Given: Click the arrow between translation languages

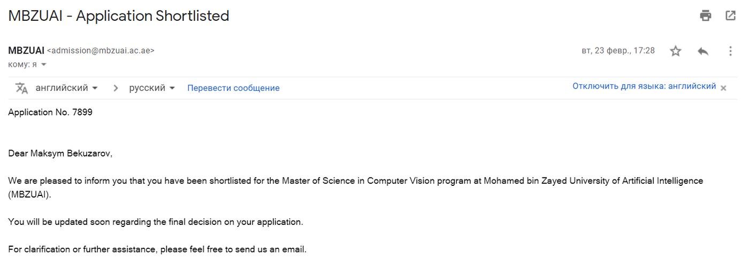Looking at the screenshot, I should [x=116, y=88].
